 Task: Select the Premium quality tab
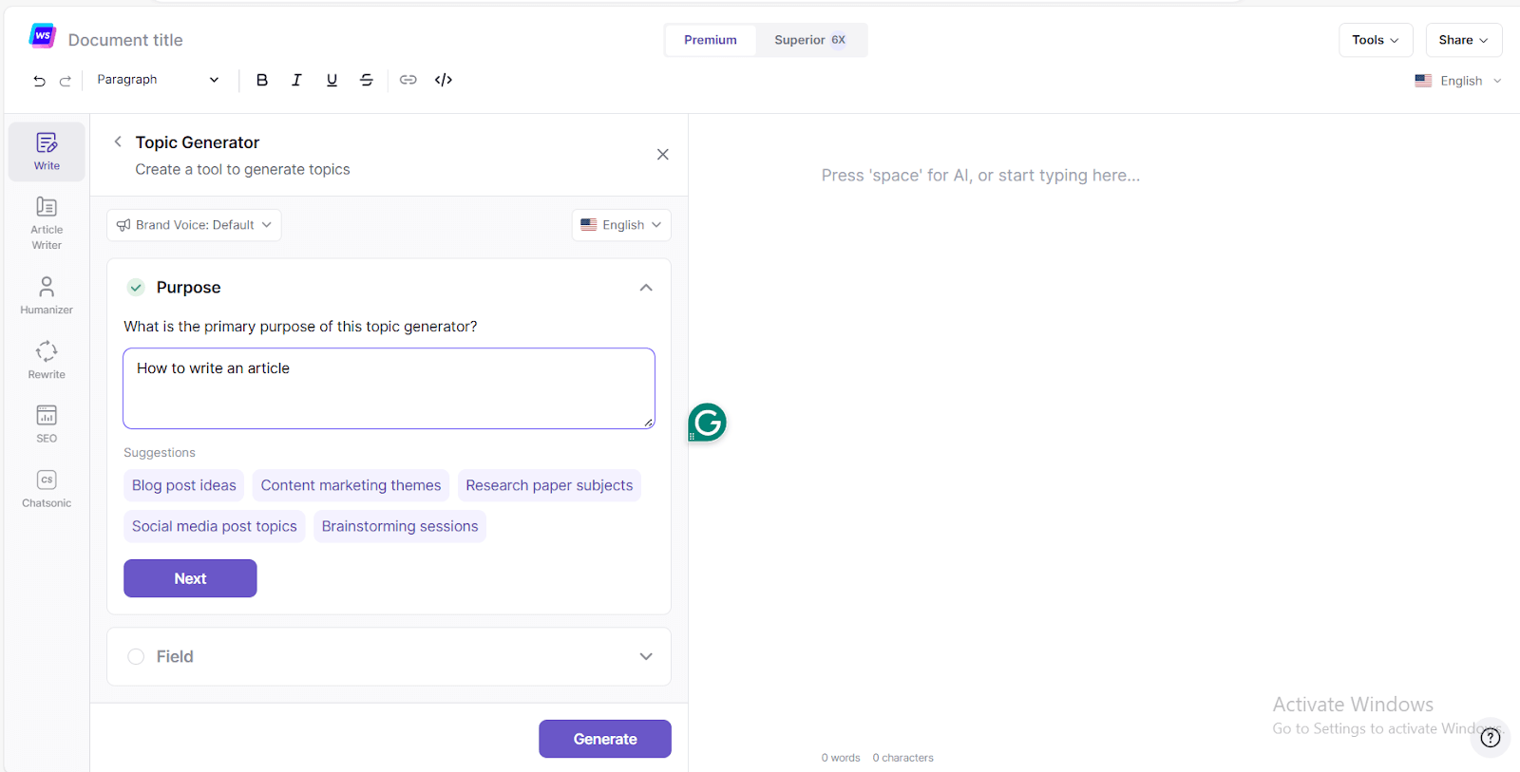click(x=711, y=40)
